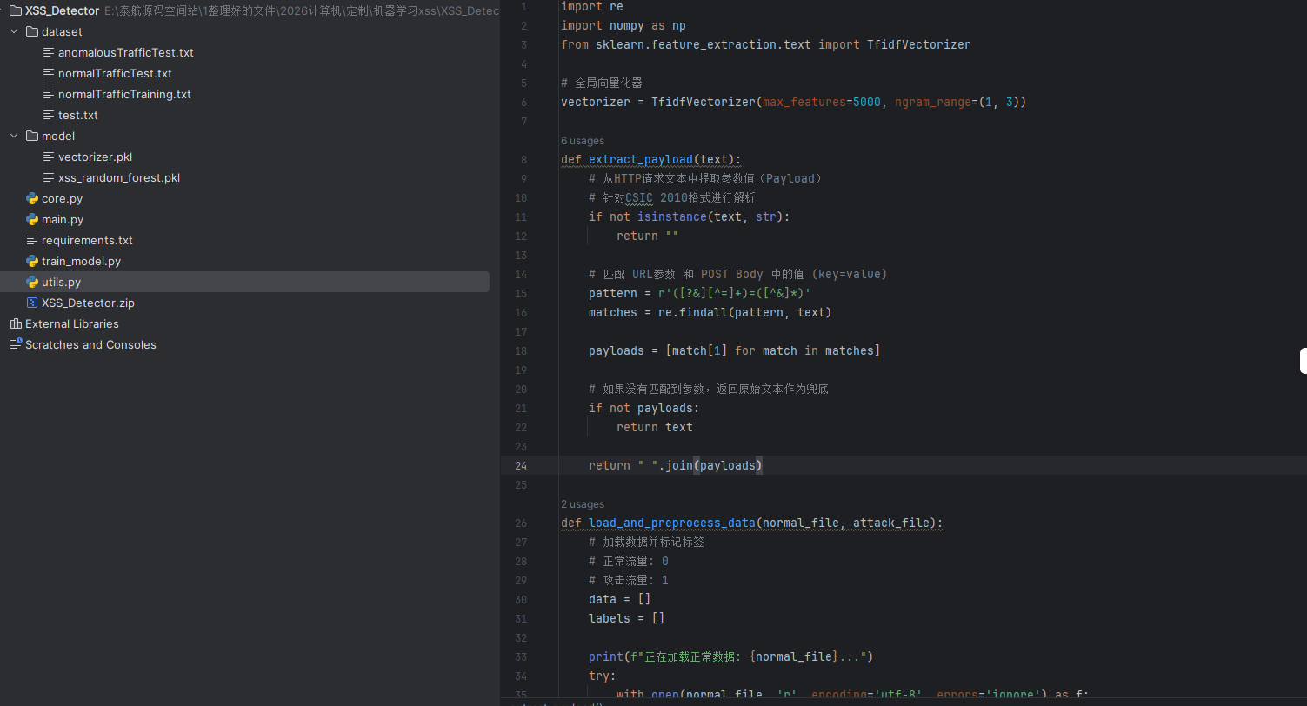Screen dimensions: 1307x706
Task: Click 'labels = []' on line 31
Action: [627, 618]
